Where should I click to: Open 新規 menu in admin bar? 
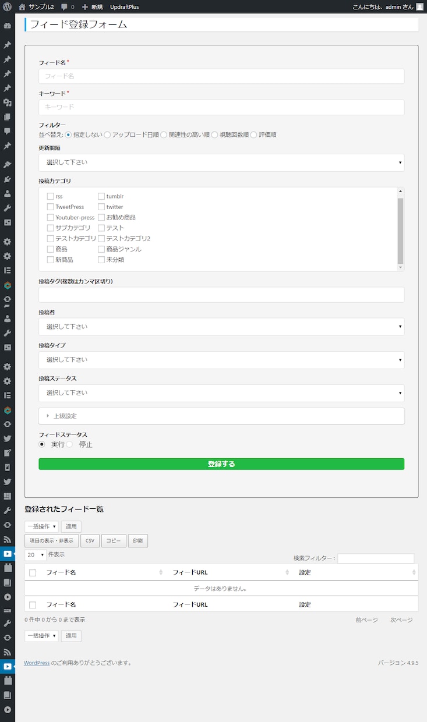click(x=97, y=7)
